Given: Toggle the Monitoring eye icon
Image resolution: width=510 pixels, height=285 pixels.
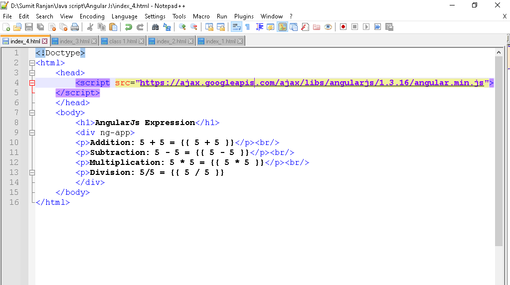Looking at the screenshot, I should point(328,27).
